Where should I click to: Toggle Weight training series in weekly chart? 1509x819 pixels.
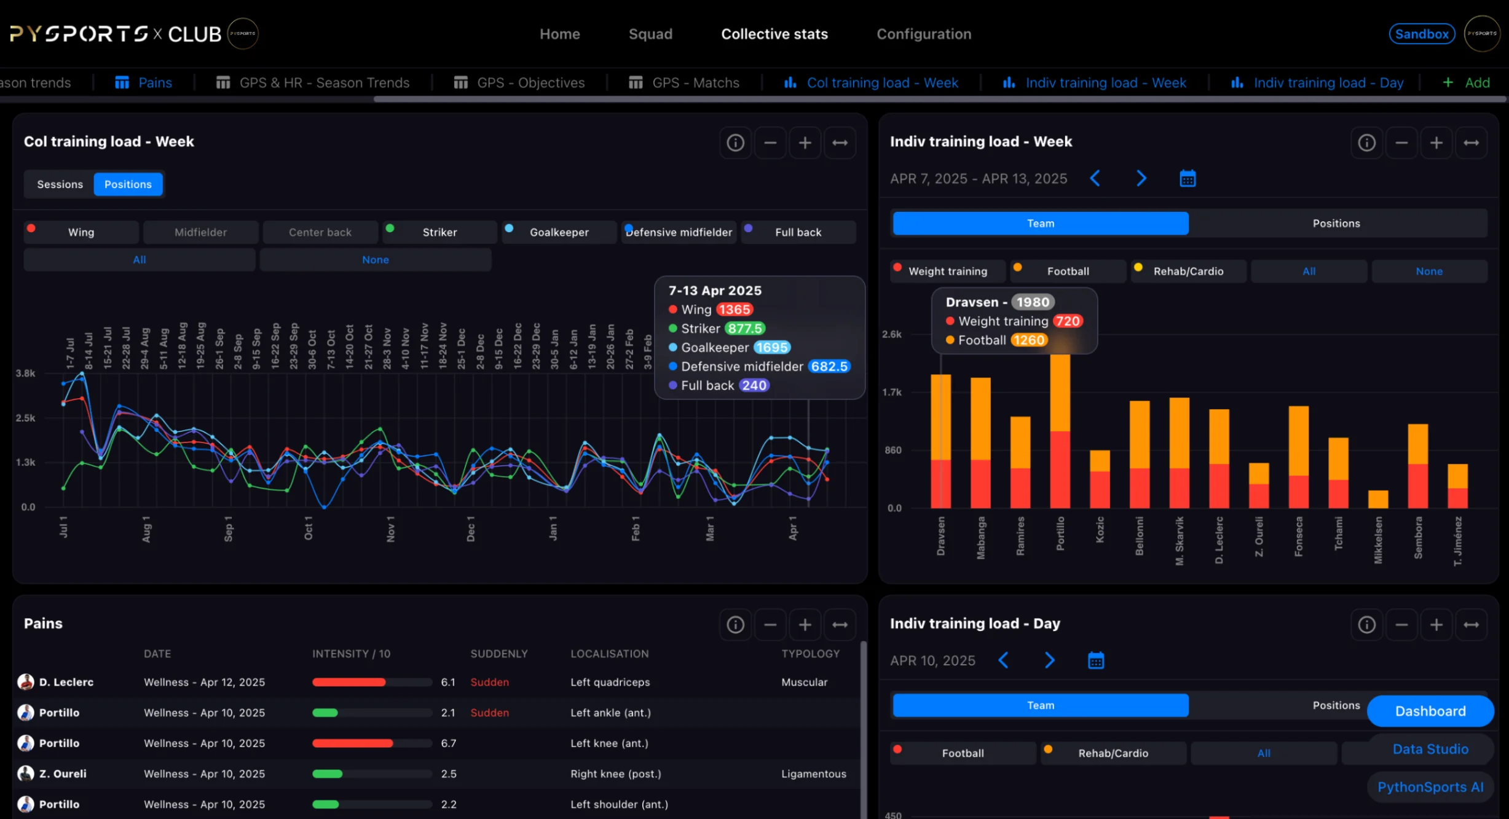tap(947, 271)
